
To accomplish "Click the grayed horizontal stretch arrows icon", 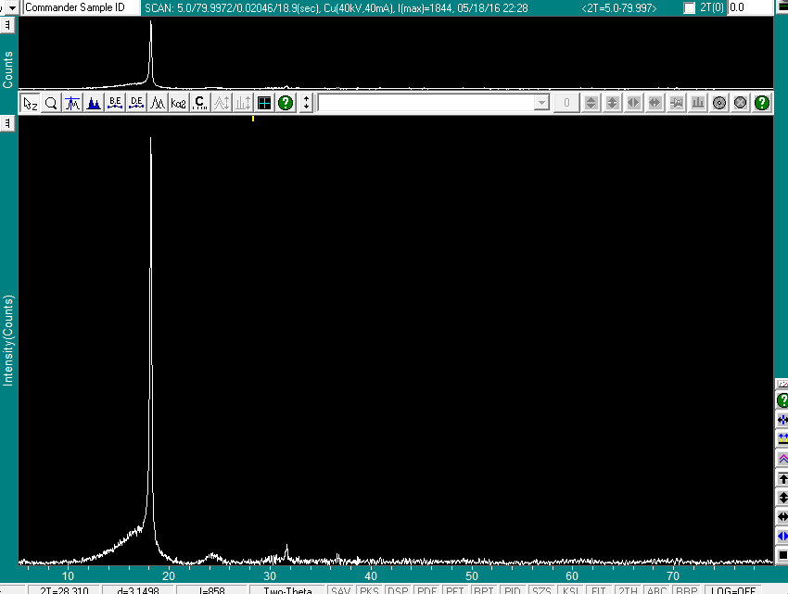I will click(x=655, y=103).
